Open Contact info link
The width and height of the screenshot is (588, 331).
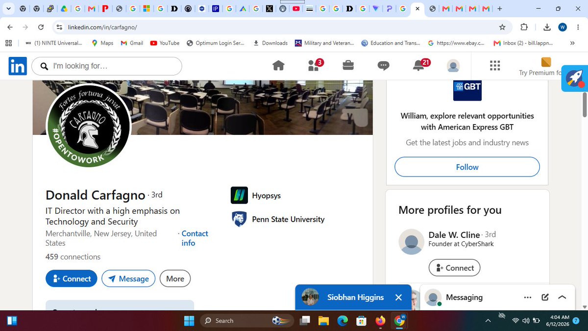(195, 238)
